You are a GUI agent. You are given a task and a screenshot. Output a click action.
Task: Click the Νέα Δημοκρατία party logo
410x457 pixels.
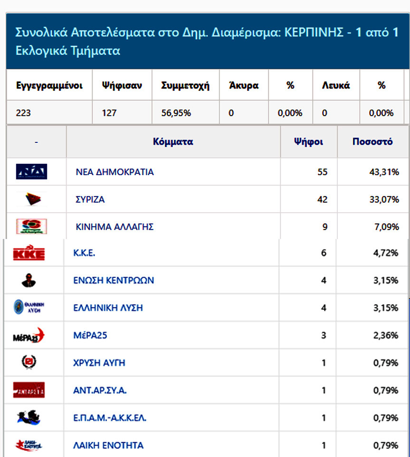coord(31,171)
